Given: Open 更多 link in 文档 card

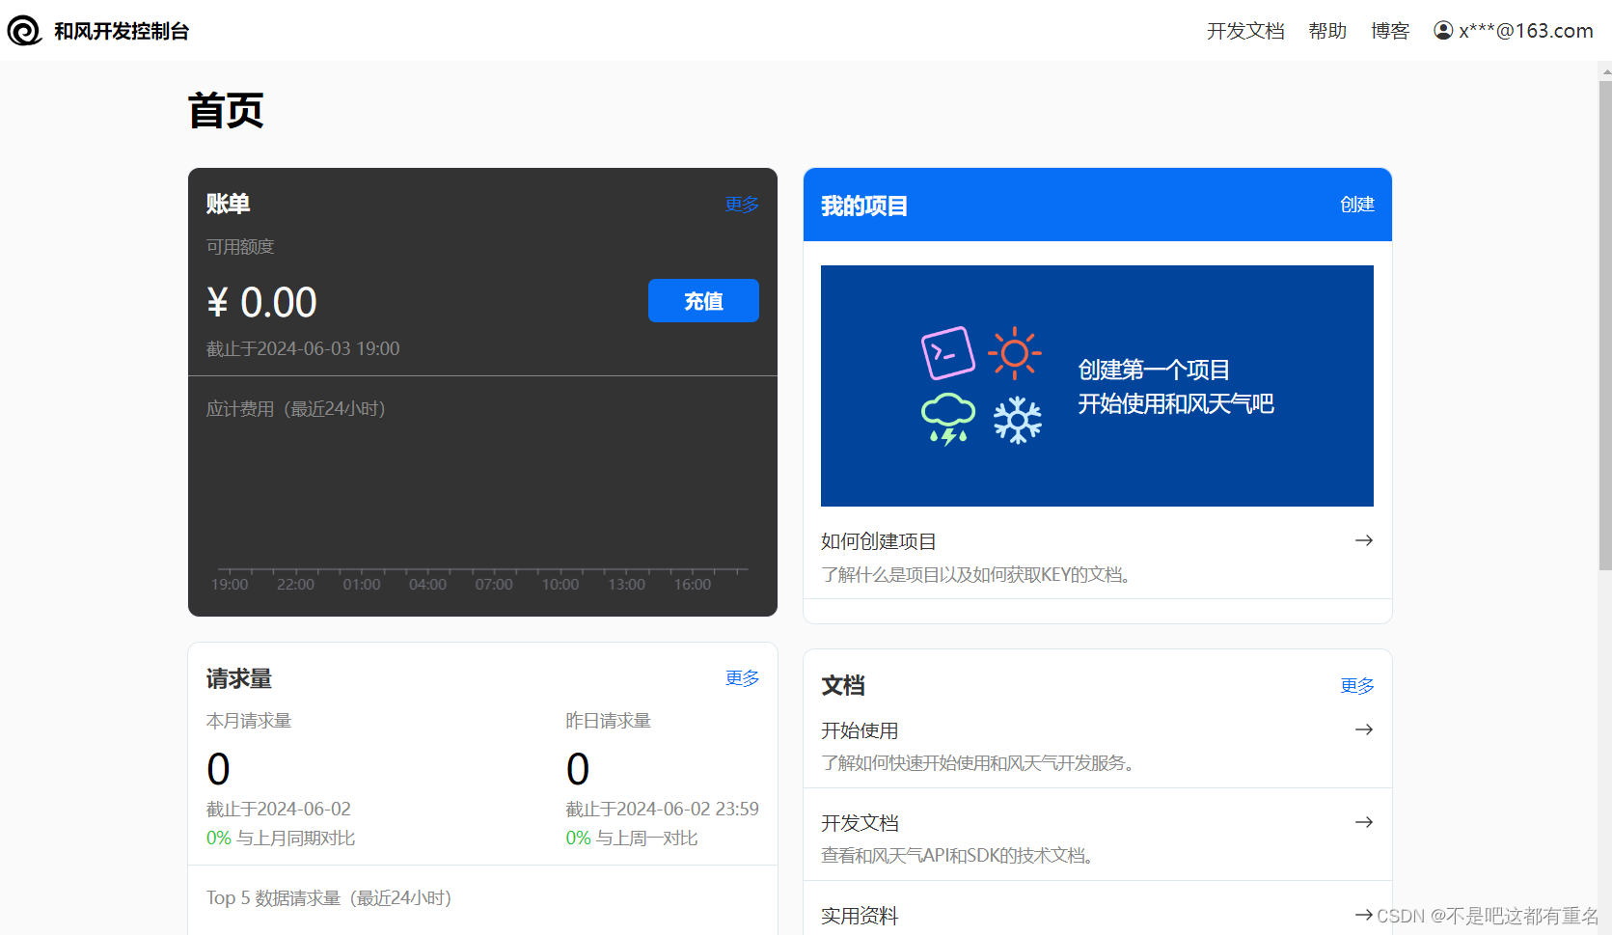Looking at the screenshot, I should [1356, 686].
